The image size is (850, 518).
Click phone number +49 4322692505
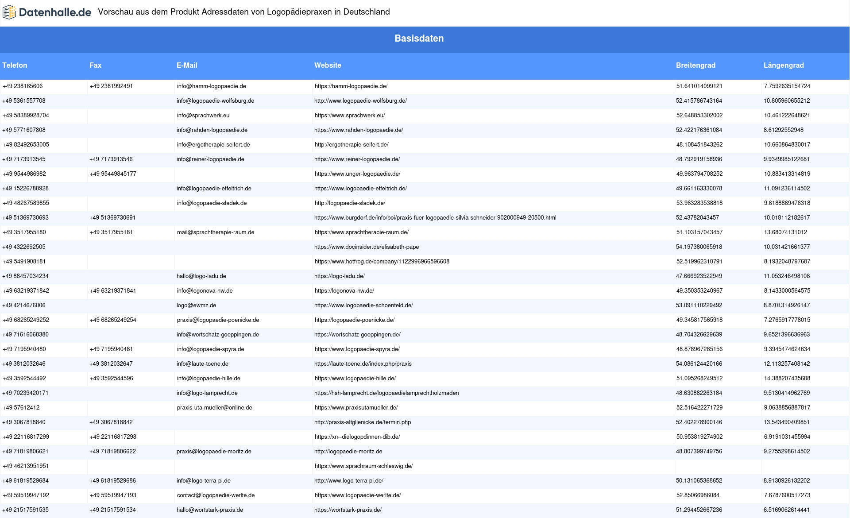24,247
